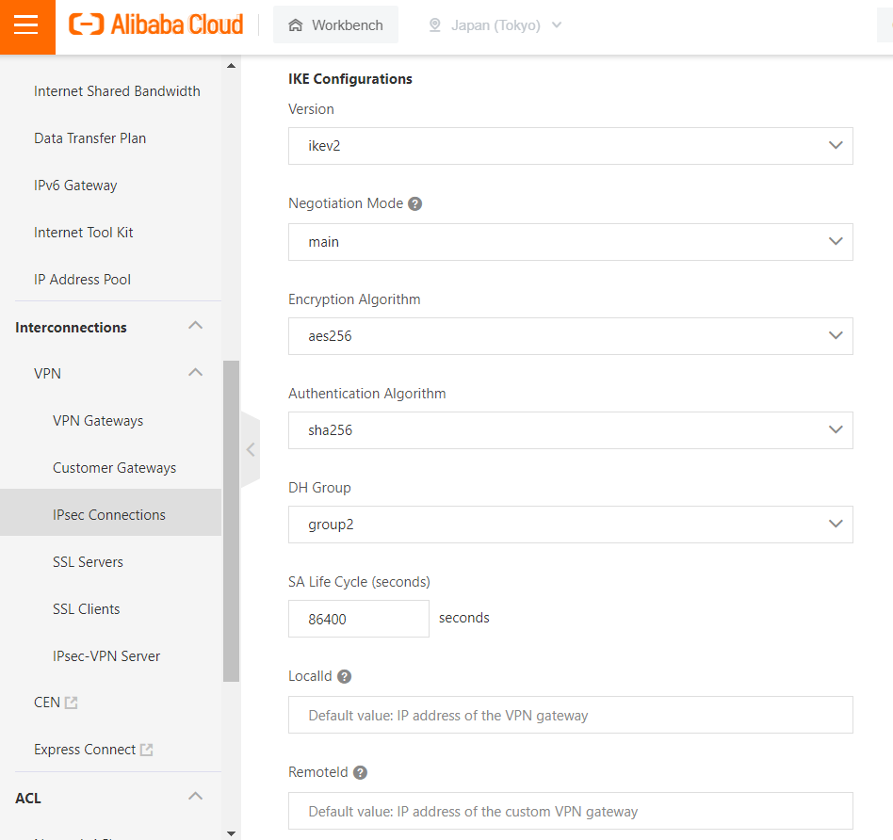893x840 pixels.
Task: Collapse the VPN submenu
Action: click(195, 373)
